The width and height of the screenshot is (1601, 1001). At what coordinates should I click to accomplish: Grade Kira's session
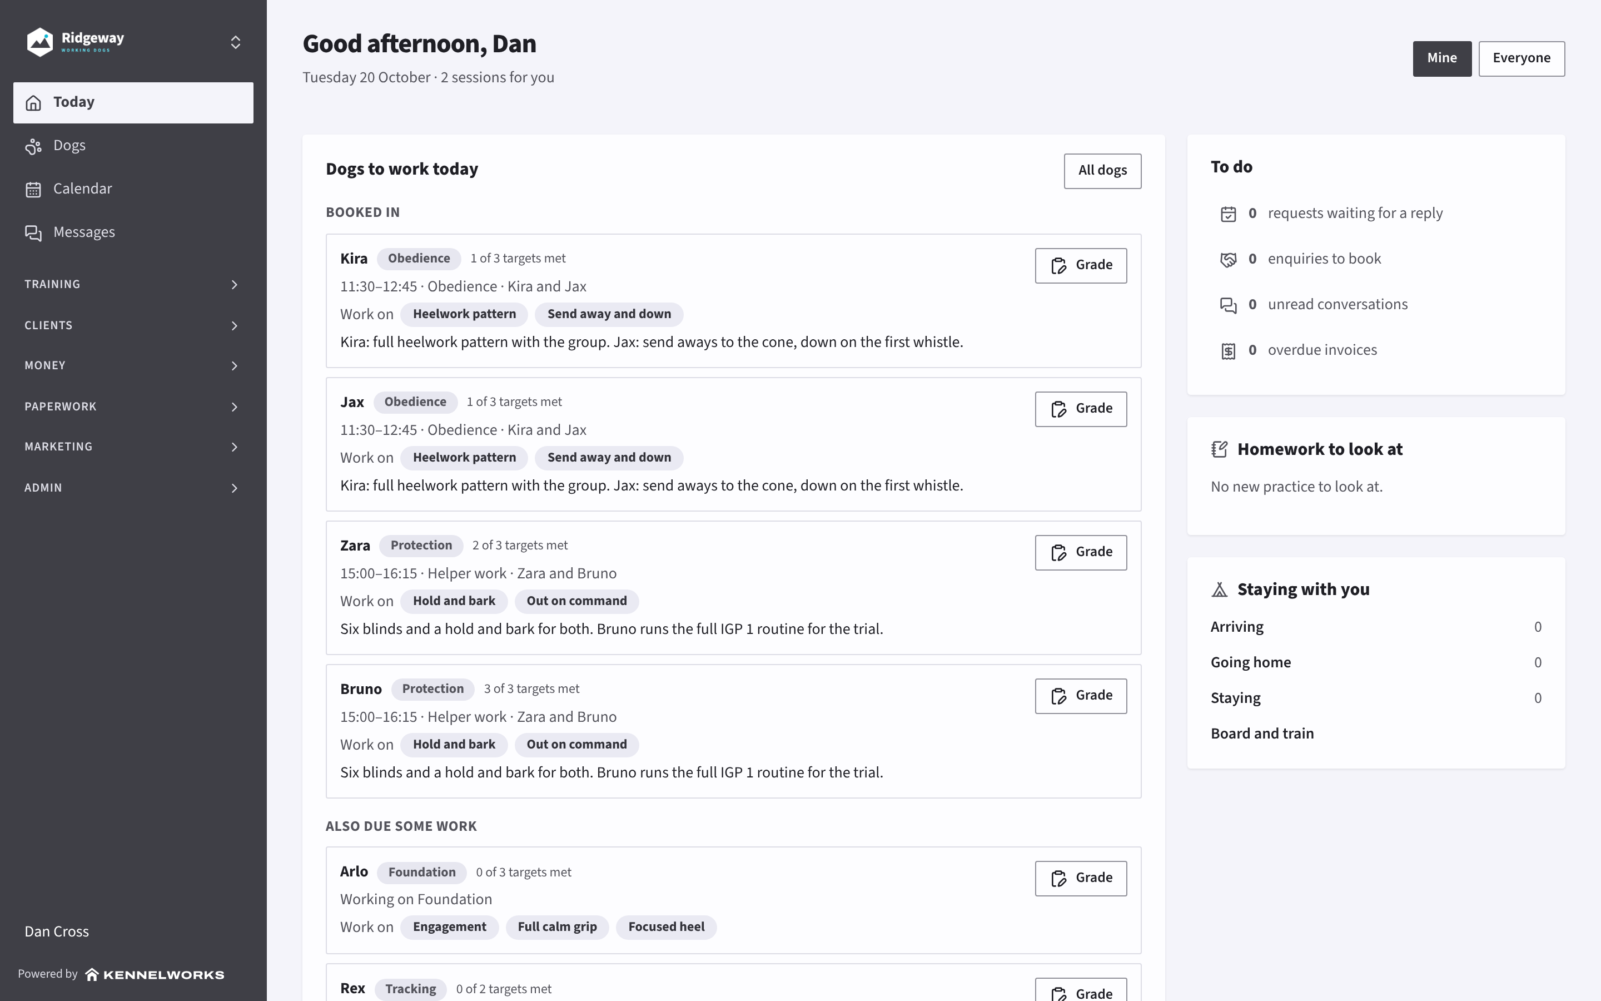pyautogui.click(x=1080, y=265)
